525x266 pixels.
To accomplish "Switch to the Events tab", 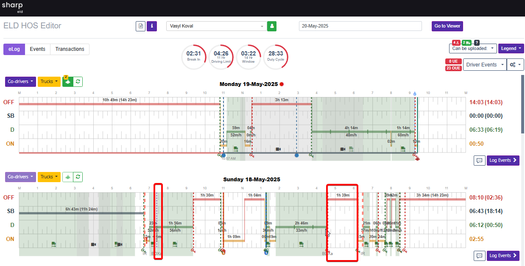I will pyautogui.click(x=37, y=49).
